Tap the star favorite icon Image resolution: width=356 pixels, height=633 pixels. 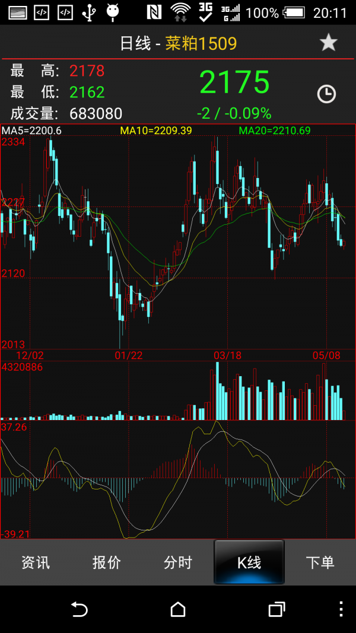click(x=328, y=42)
